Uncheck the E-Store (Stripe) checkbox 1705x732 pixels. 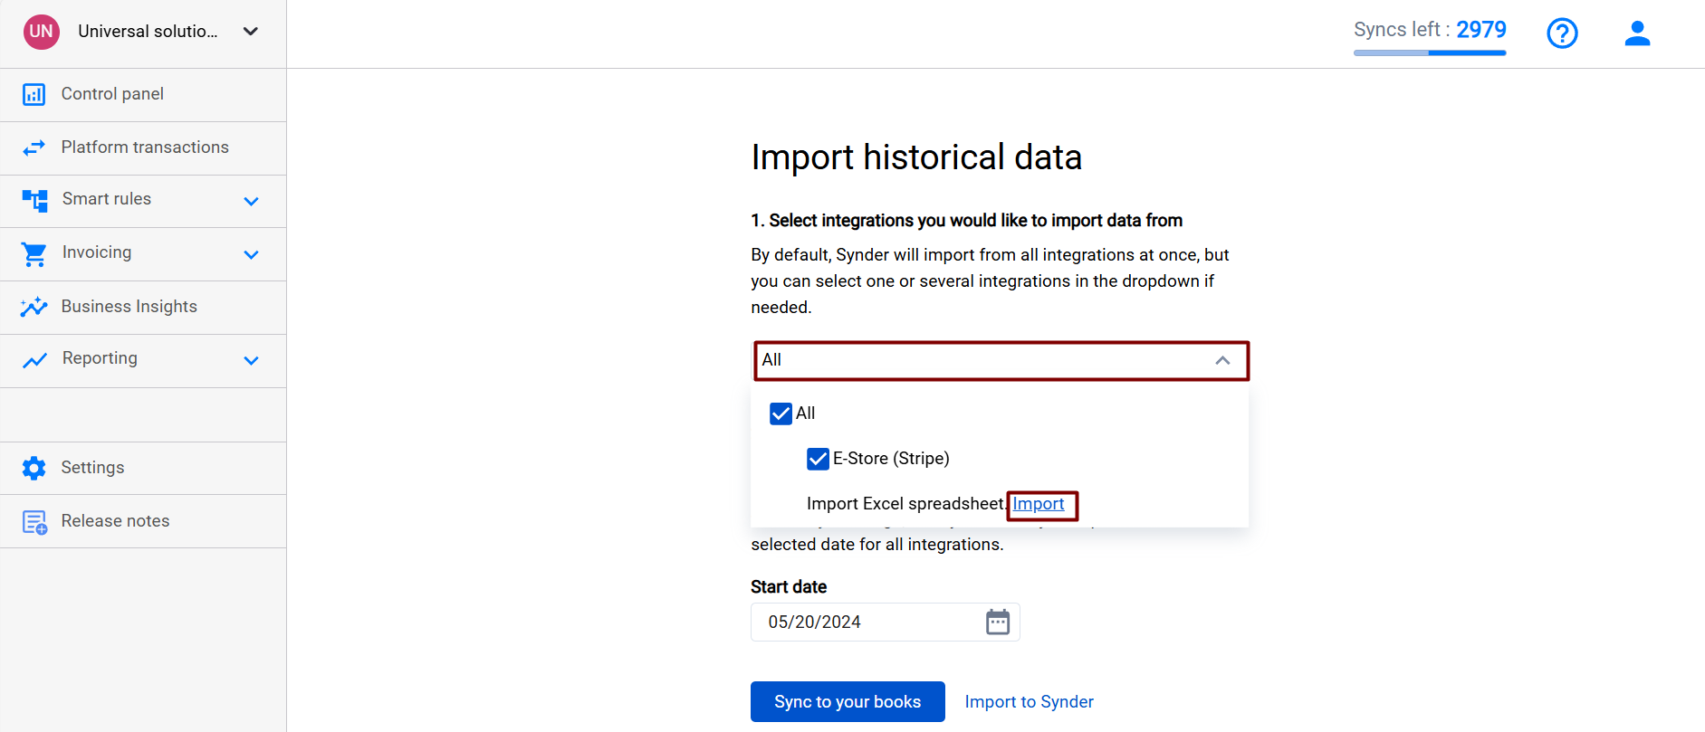point(818,459)
